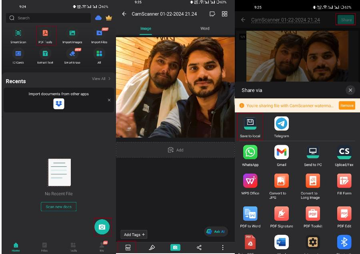Share via Bluetooth icon
The height and width of the screenshot is (254, 360).
(x=344, y=242)
